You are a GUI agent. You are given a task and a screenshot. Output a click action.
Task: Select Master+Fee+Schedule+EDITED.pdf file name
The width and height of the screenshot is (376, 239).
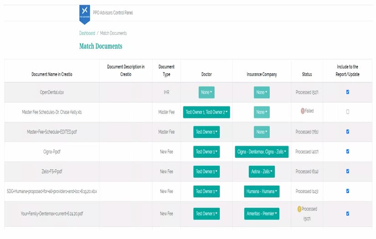point(52,132)
